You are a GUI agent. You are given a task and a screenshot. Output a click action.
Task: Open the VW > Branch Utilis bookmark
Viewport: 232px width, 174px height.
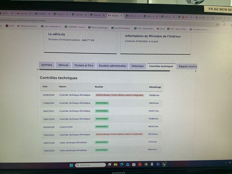[x=177, y=29]
